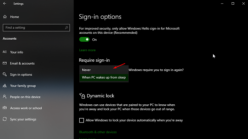The height and width of the screenshot is (139, 248).
Task: Click the Sign-in options key icon
Action: click(5, 74)
